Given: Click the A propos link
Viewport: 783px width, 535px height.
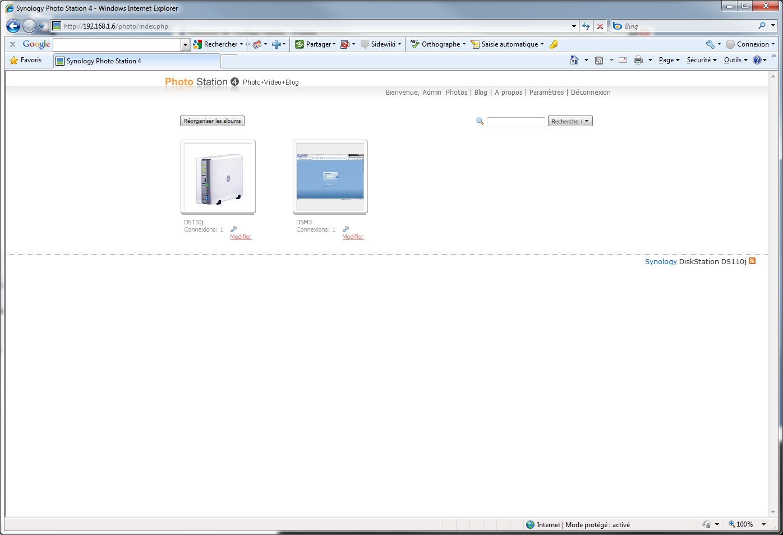Looking at the screenshot, I should coord(508,93).
